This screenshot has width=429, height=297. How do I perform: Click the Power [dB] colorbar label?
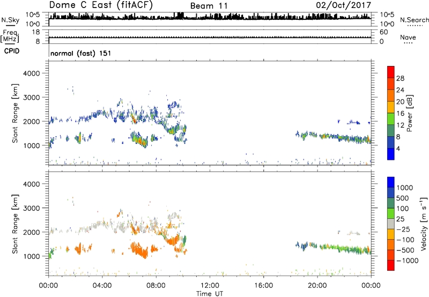pos(409,113)
